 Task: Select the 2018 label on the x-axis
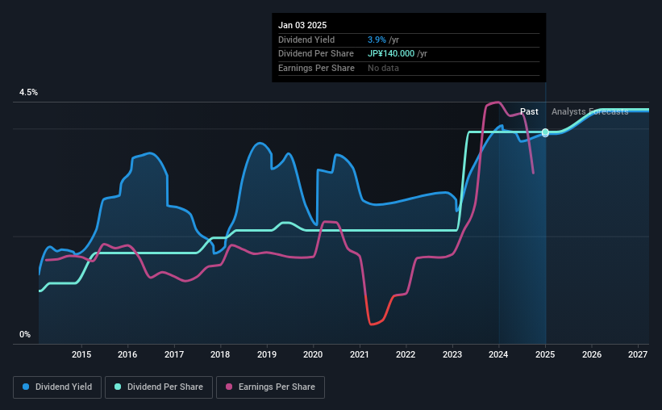coord(220,354)
